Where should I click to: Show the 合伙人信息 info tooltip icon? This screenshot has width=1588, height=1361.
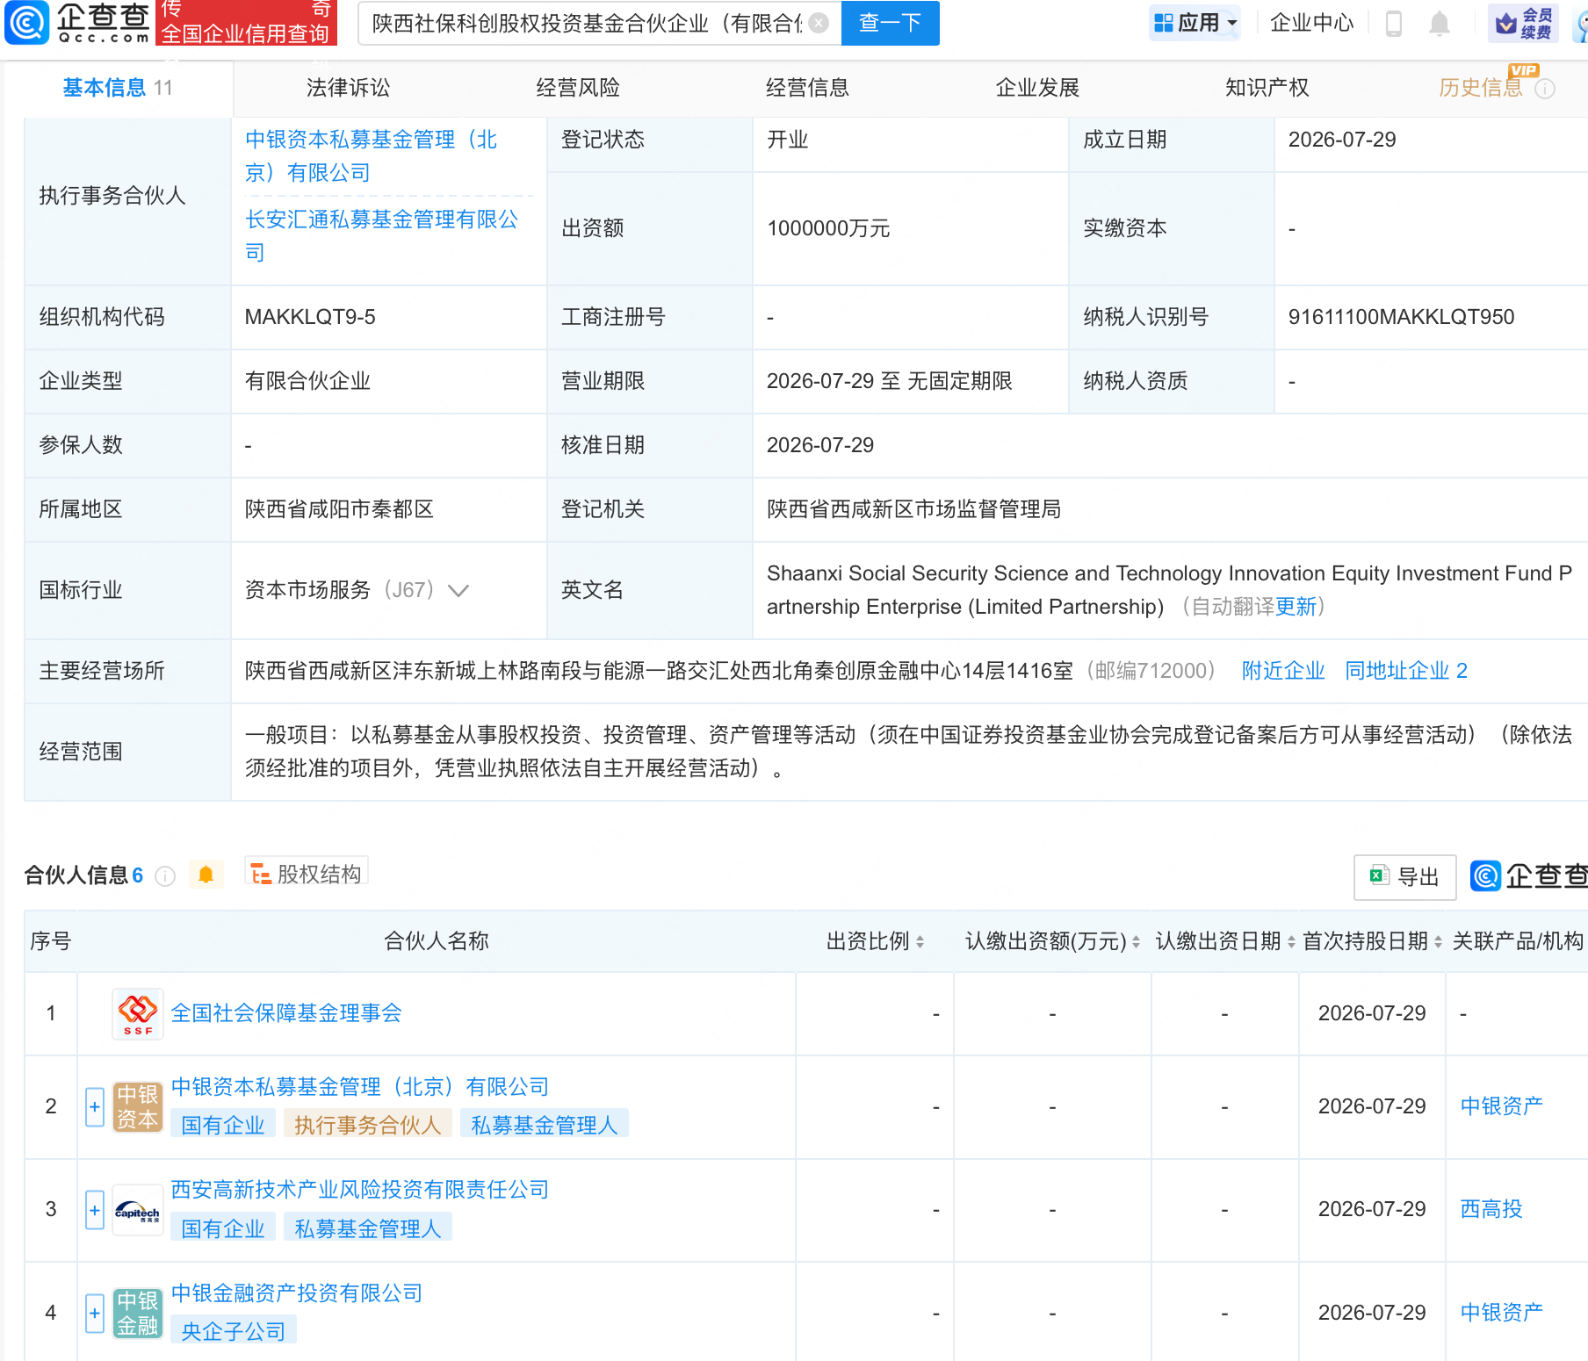[x=165, y=875]
